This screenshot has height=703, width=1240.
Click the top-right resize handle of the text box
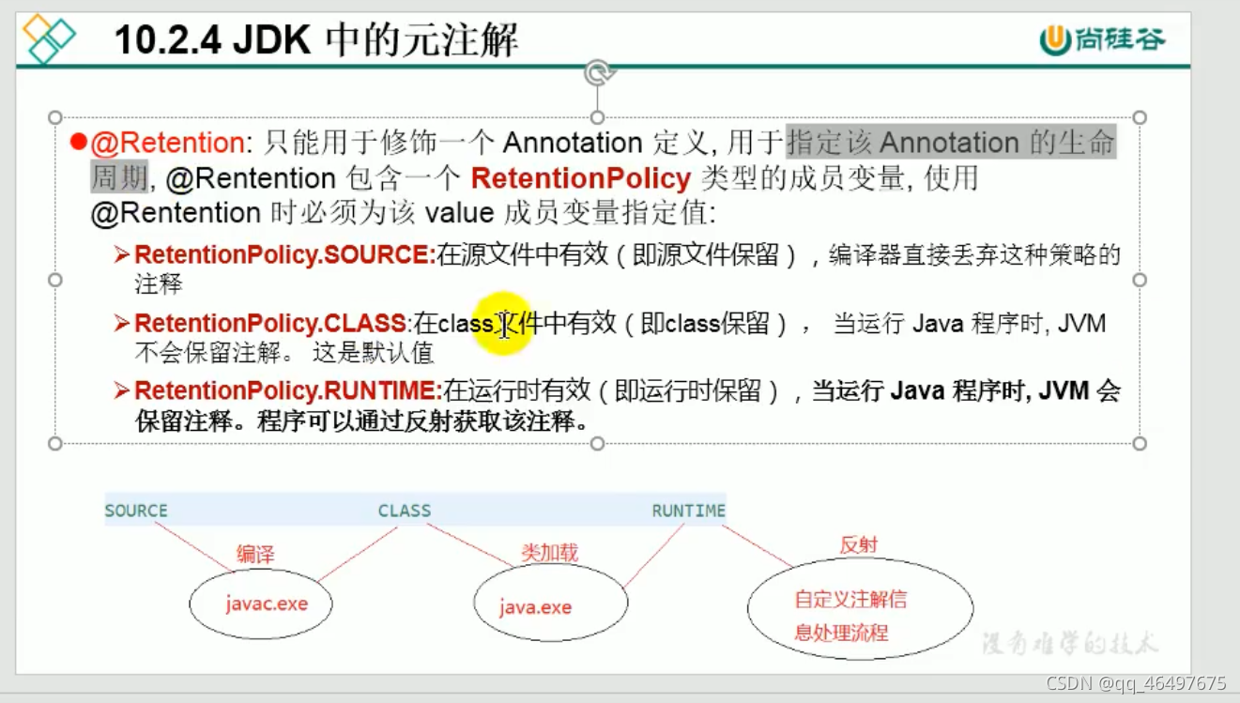pyautogui.click(x=1140, y=117)
